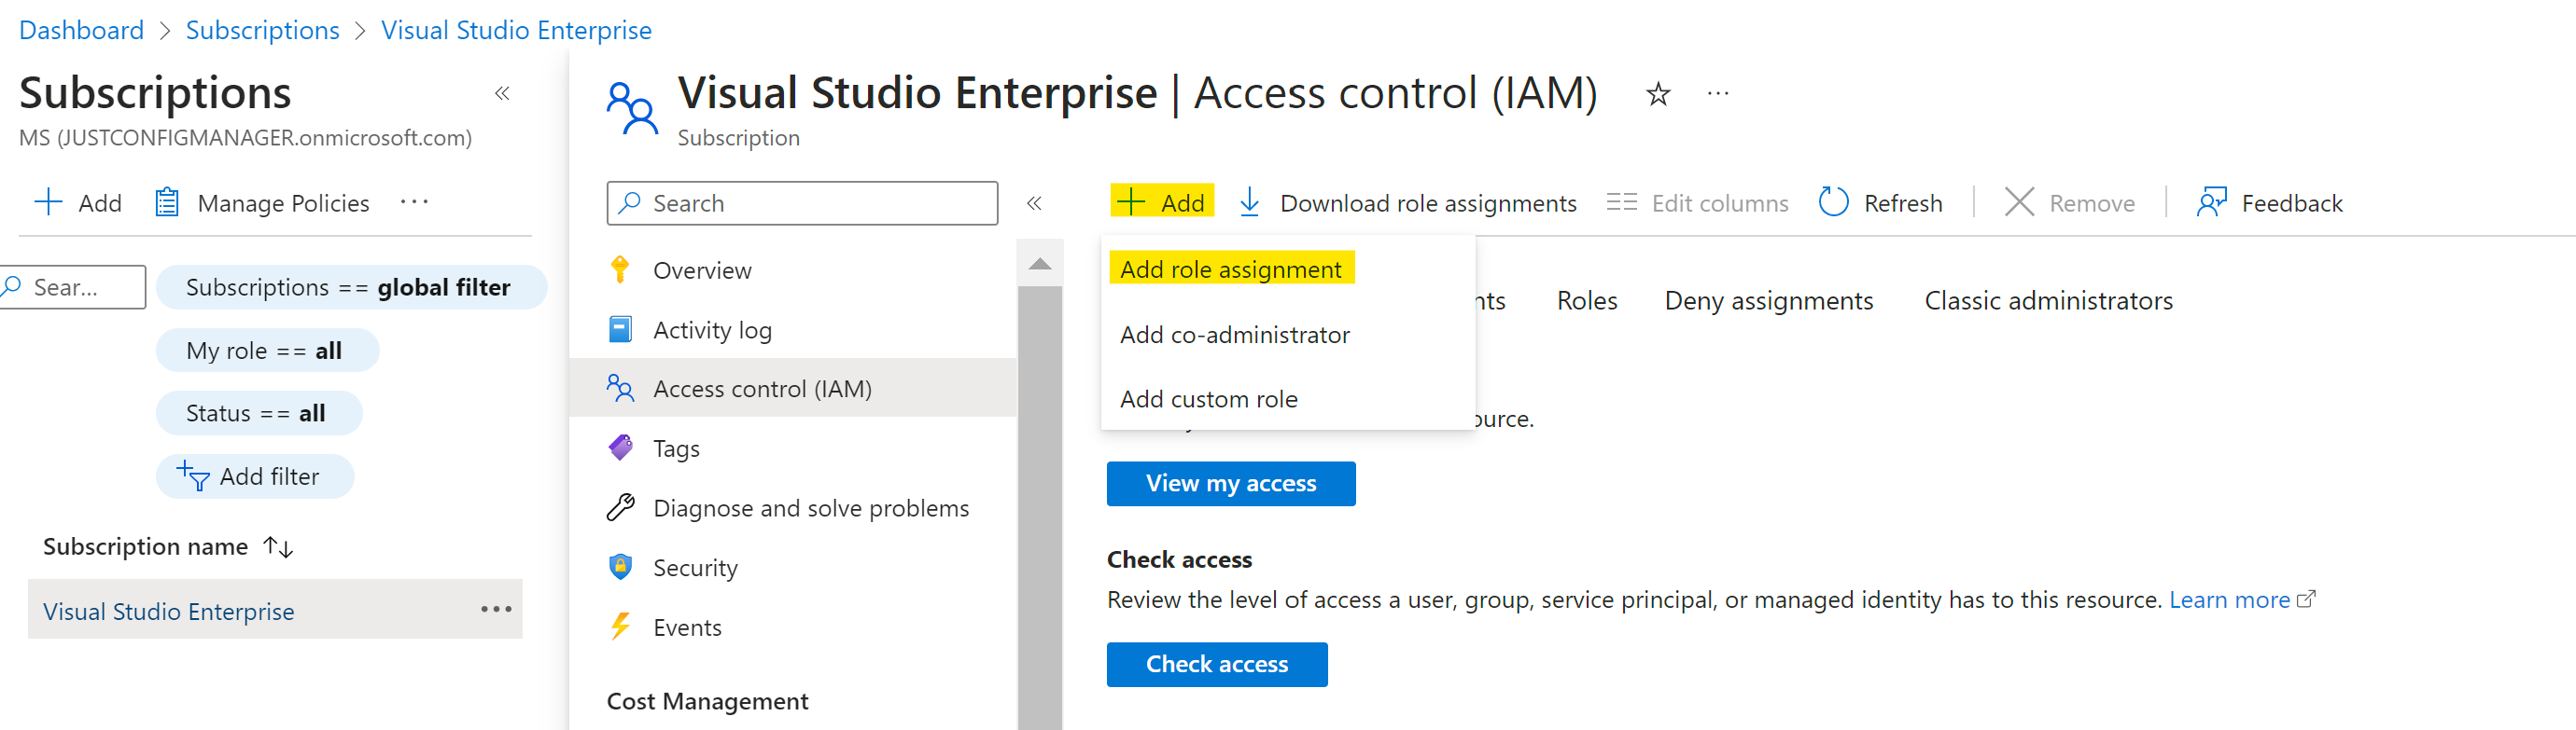Favorite the page with the star icon
This screenshot has width=2576, height=730.
pos(1658,94)
